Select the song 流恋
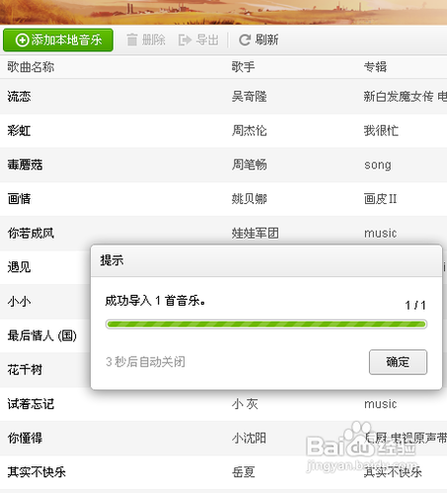The image size is (447, 493). 19,97
